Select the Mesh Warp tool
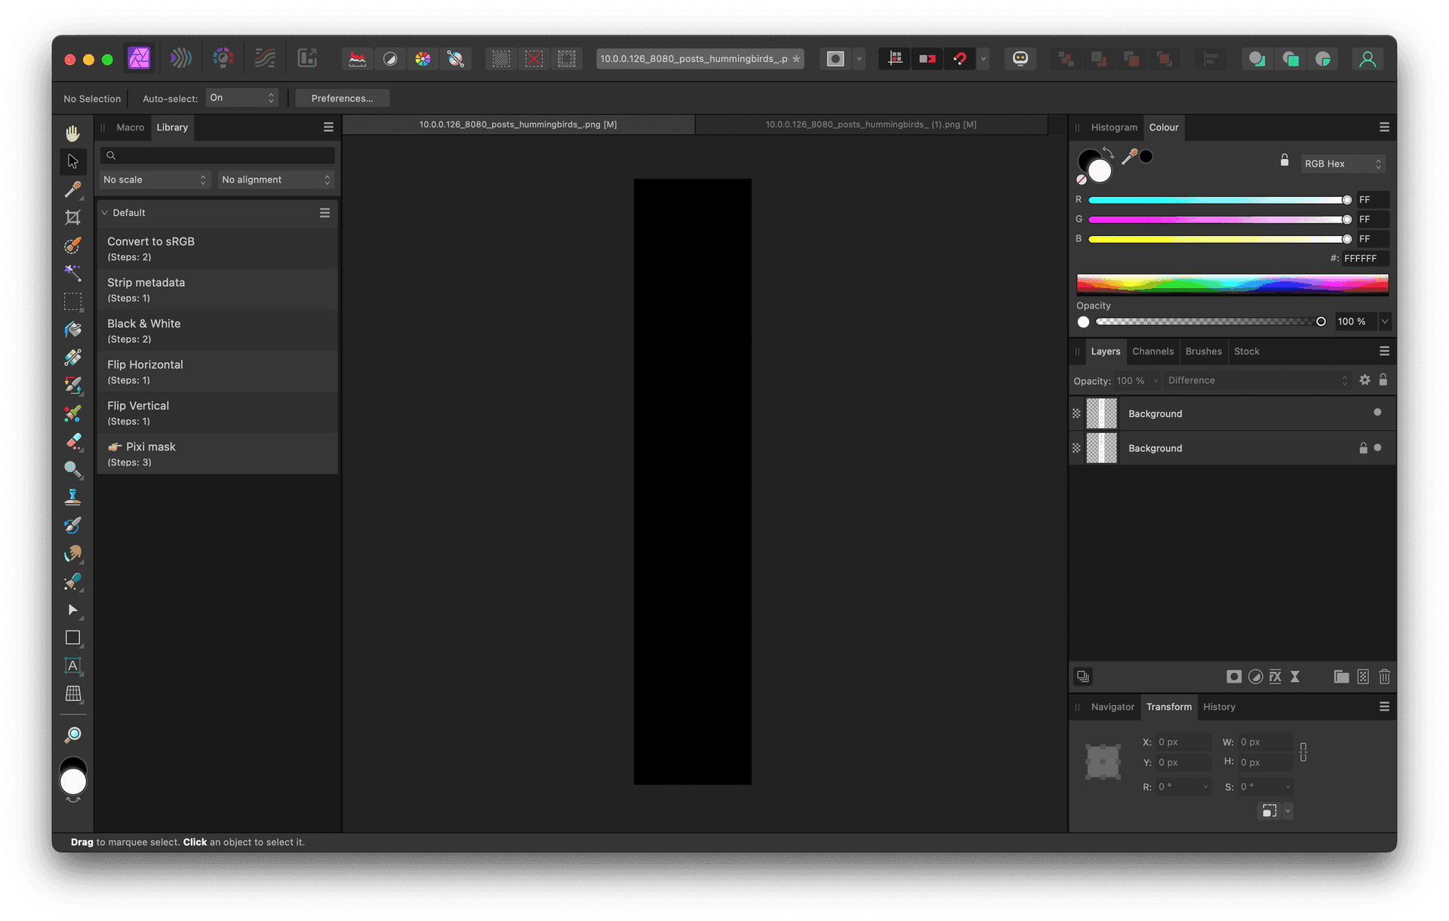1449x921 pixels. pyautogui.click(x=72, y=693)
